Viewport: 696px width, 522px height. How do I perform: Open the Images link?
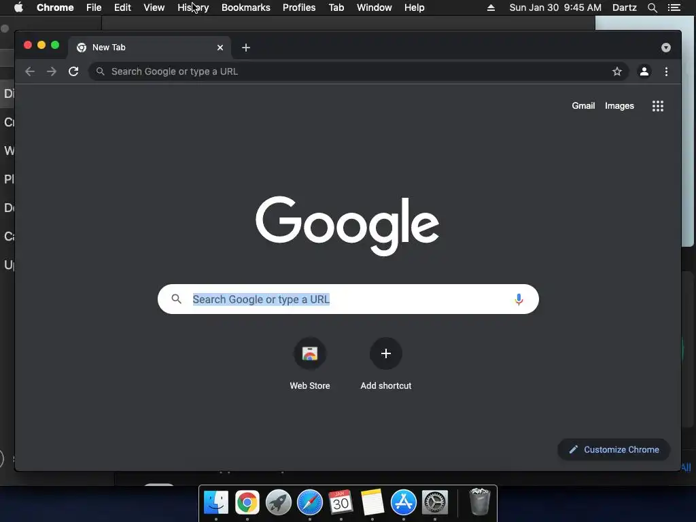point(619,105)
